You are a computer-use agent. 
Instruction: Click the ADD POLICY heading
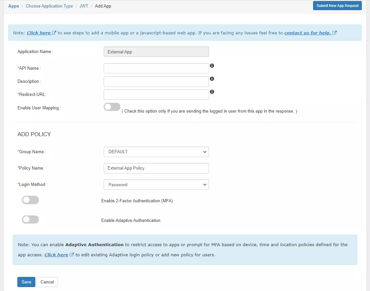click(34, 134)
